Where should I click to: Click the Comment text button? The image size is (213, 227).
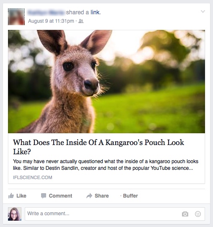coord(60,196)
